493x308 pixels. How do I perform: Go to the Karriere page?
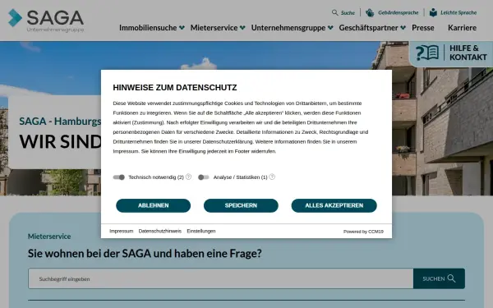tap(462, 28)
